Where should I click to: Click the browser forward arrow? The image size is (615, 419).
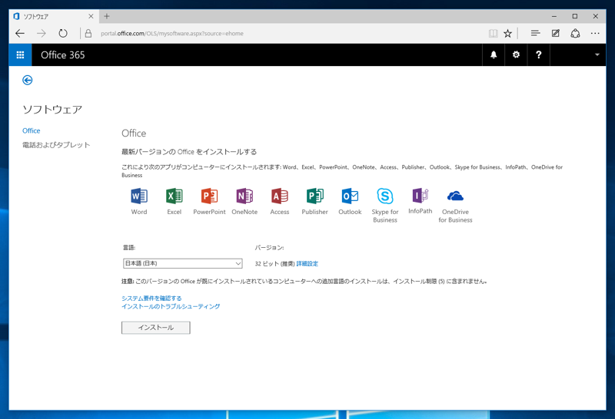click(42, 33)
